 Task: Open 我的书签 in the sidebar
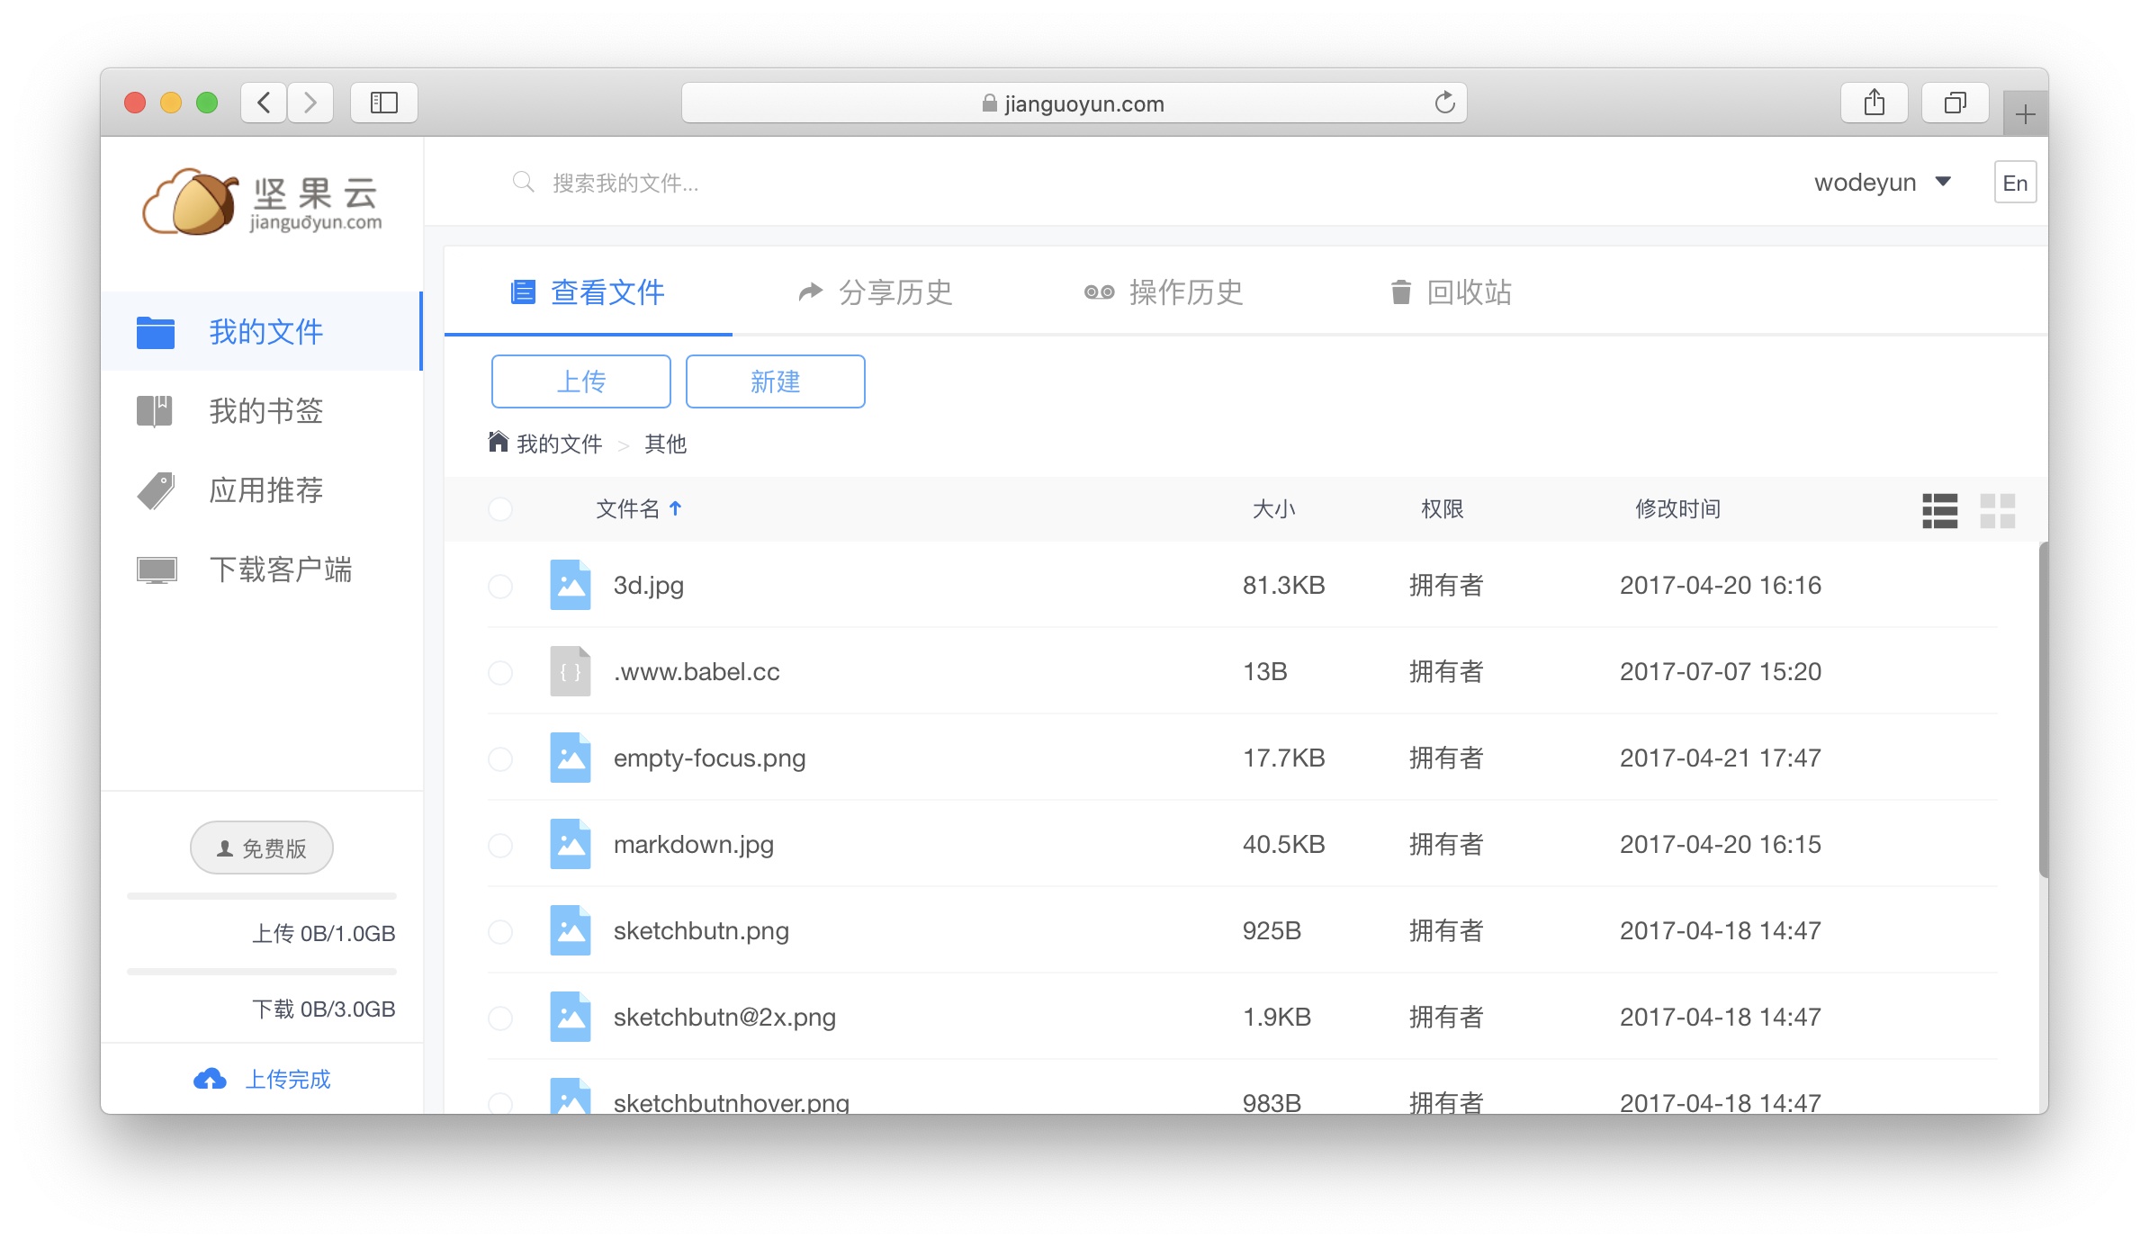(264, 411)
